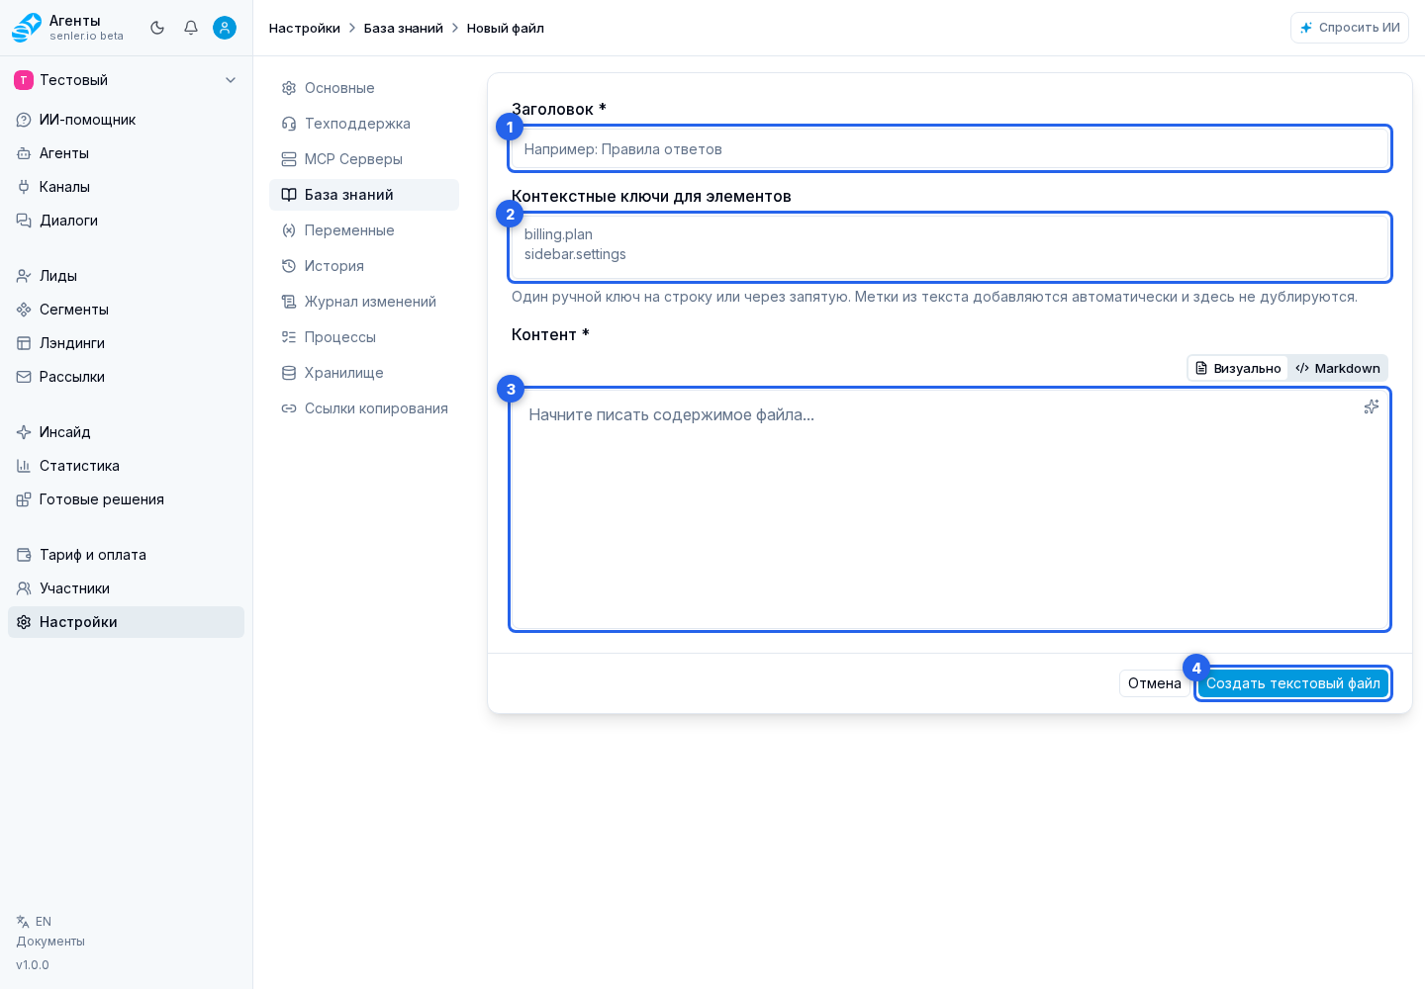Click the Настройки breadcrumb link
The height and width of the screenshot is (989, 1425).
[305, 28]
